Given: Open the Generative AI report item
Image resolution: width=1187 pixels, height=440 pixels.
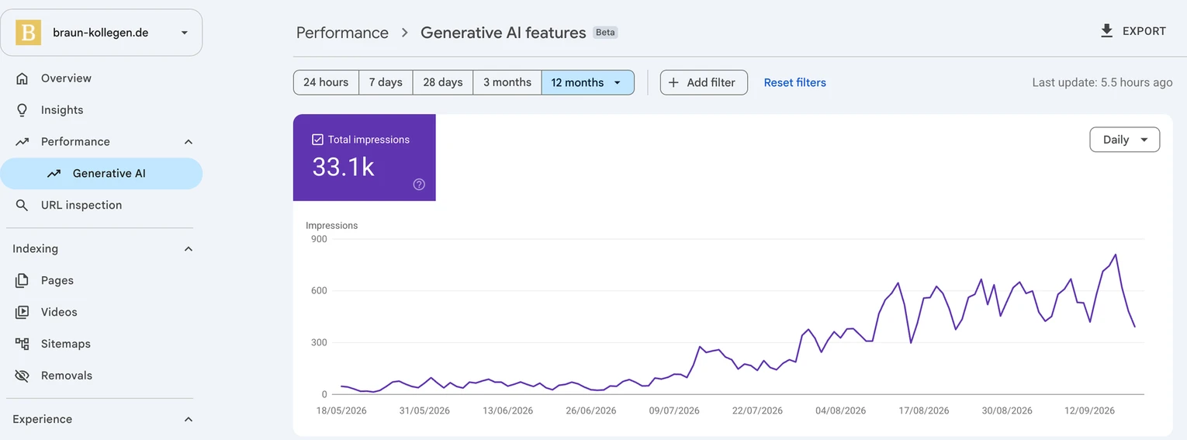Looking at the screenshot, I should [101, 174].
